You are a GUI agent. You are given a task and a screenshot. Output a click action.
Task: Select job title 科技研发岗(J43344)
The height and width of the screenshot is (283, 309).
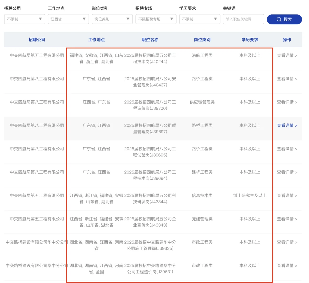[x=150, y=199]
